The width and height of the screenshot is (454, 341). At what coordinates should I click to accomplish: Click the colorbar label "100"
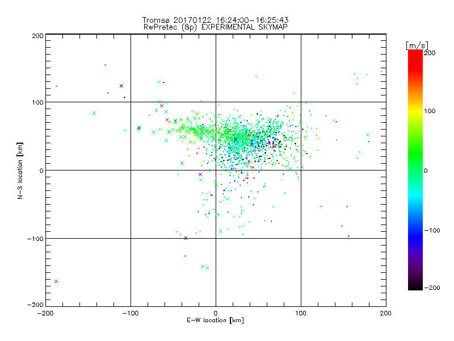pyautogui.click(x=430, y=111)
